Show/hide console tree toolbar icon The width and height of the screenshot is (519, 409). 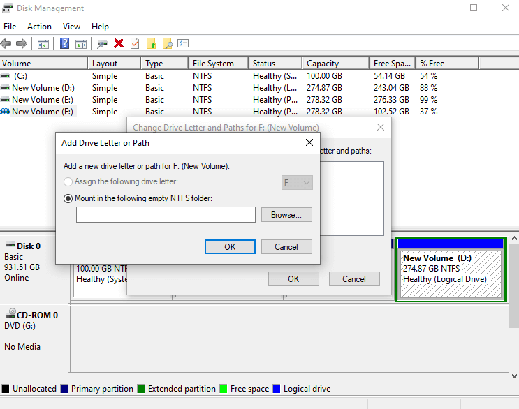pyautogui.click(x=43, y=44)
